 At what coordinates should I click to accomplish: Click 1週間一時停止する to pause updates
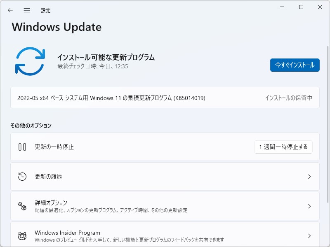coord(283,147)
